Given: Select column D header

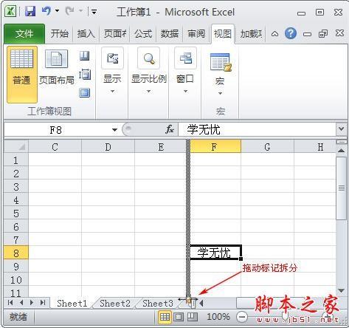Looking at the screenshot, I should (x=108, y=147).
